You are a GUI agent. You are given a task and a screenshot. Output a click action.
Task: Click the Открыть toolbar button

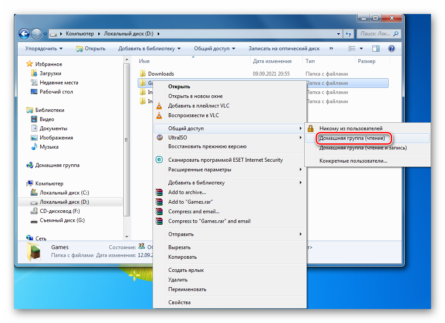pos(90,49)
